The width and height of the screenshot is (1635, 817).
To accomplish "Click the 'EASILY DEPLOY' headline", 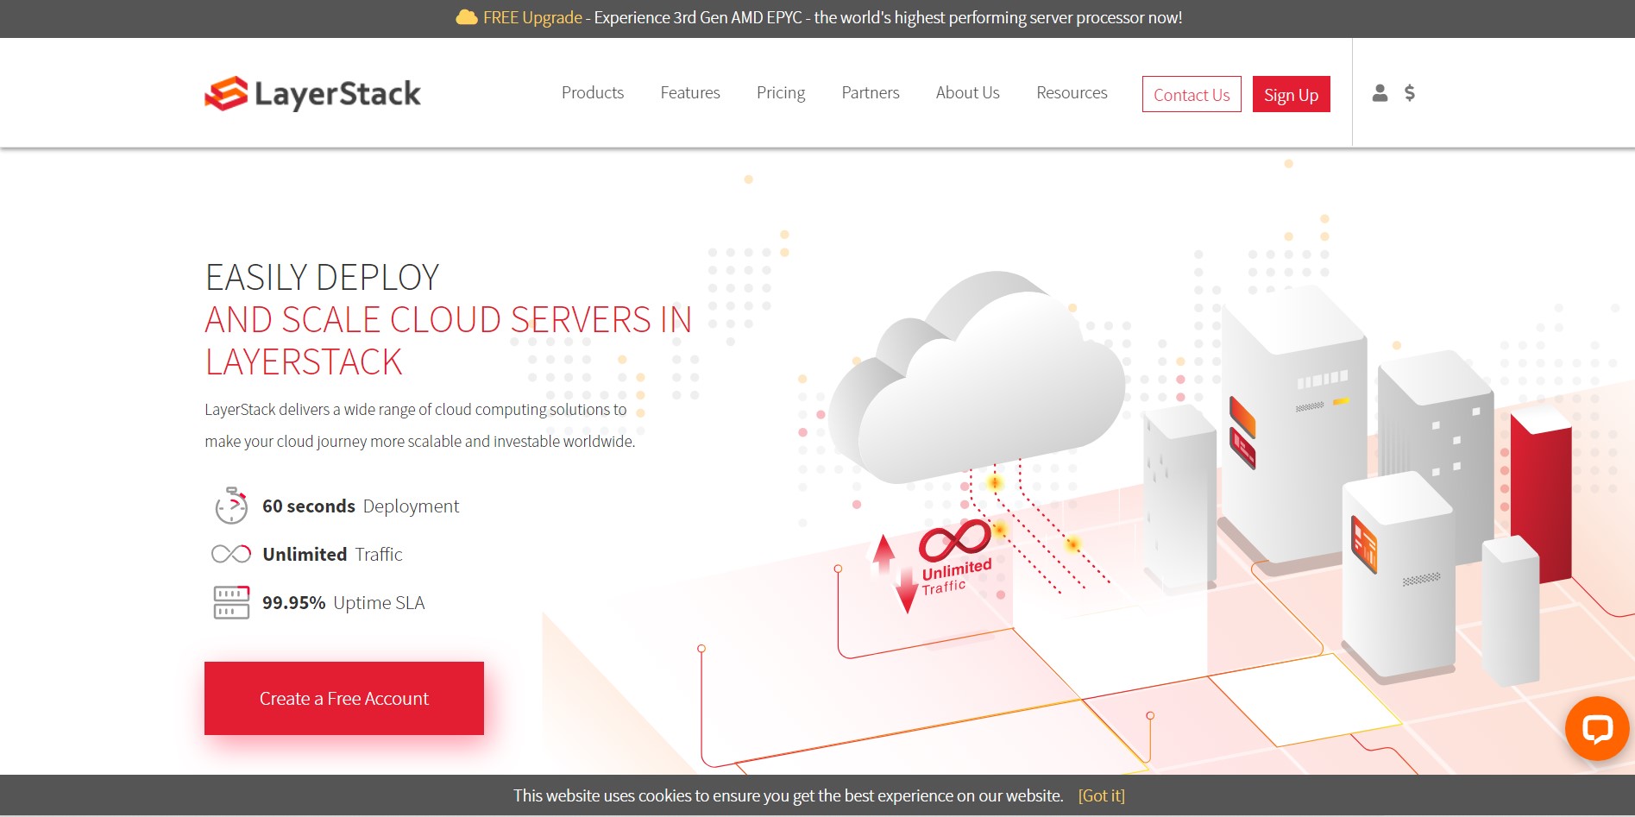I will [322, 278].
